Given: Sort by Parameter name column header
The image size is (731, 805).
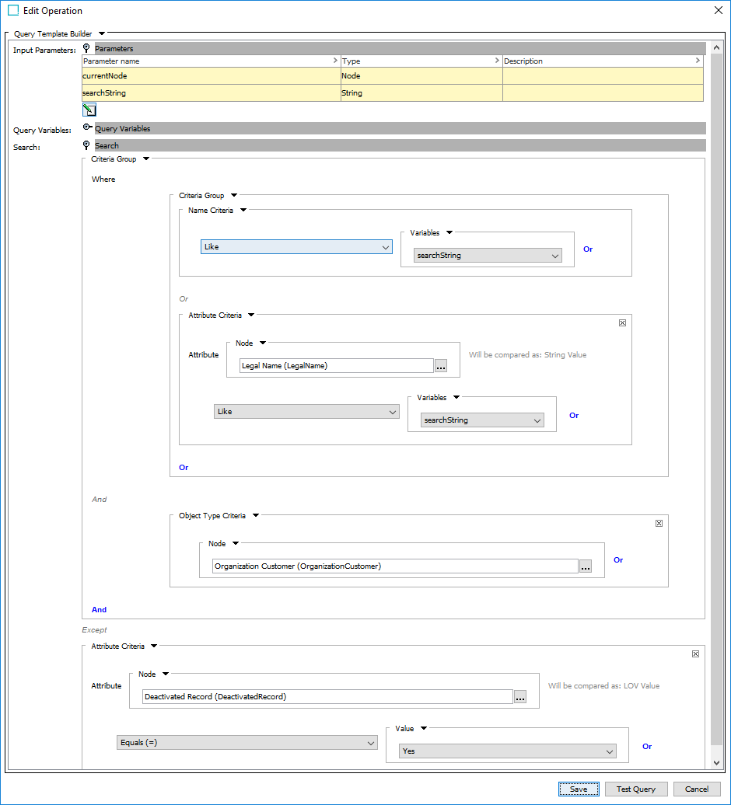Looking at the screenshot, I should click(211, 61).
